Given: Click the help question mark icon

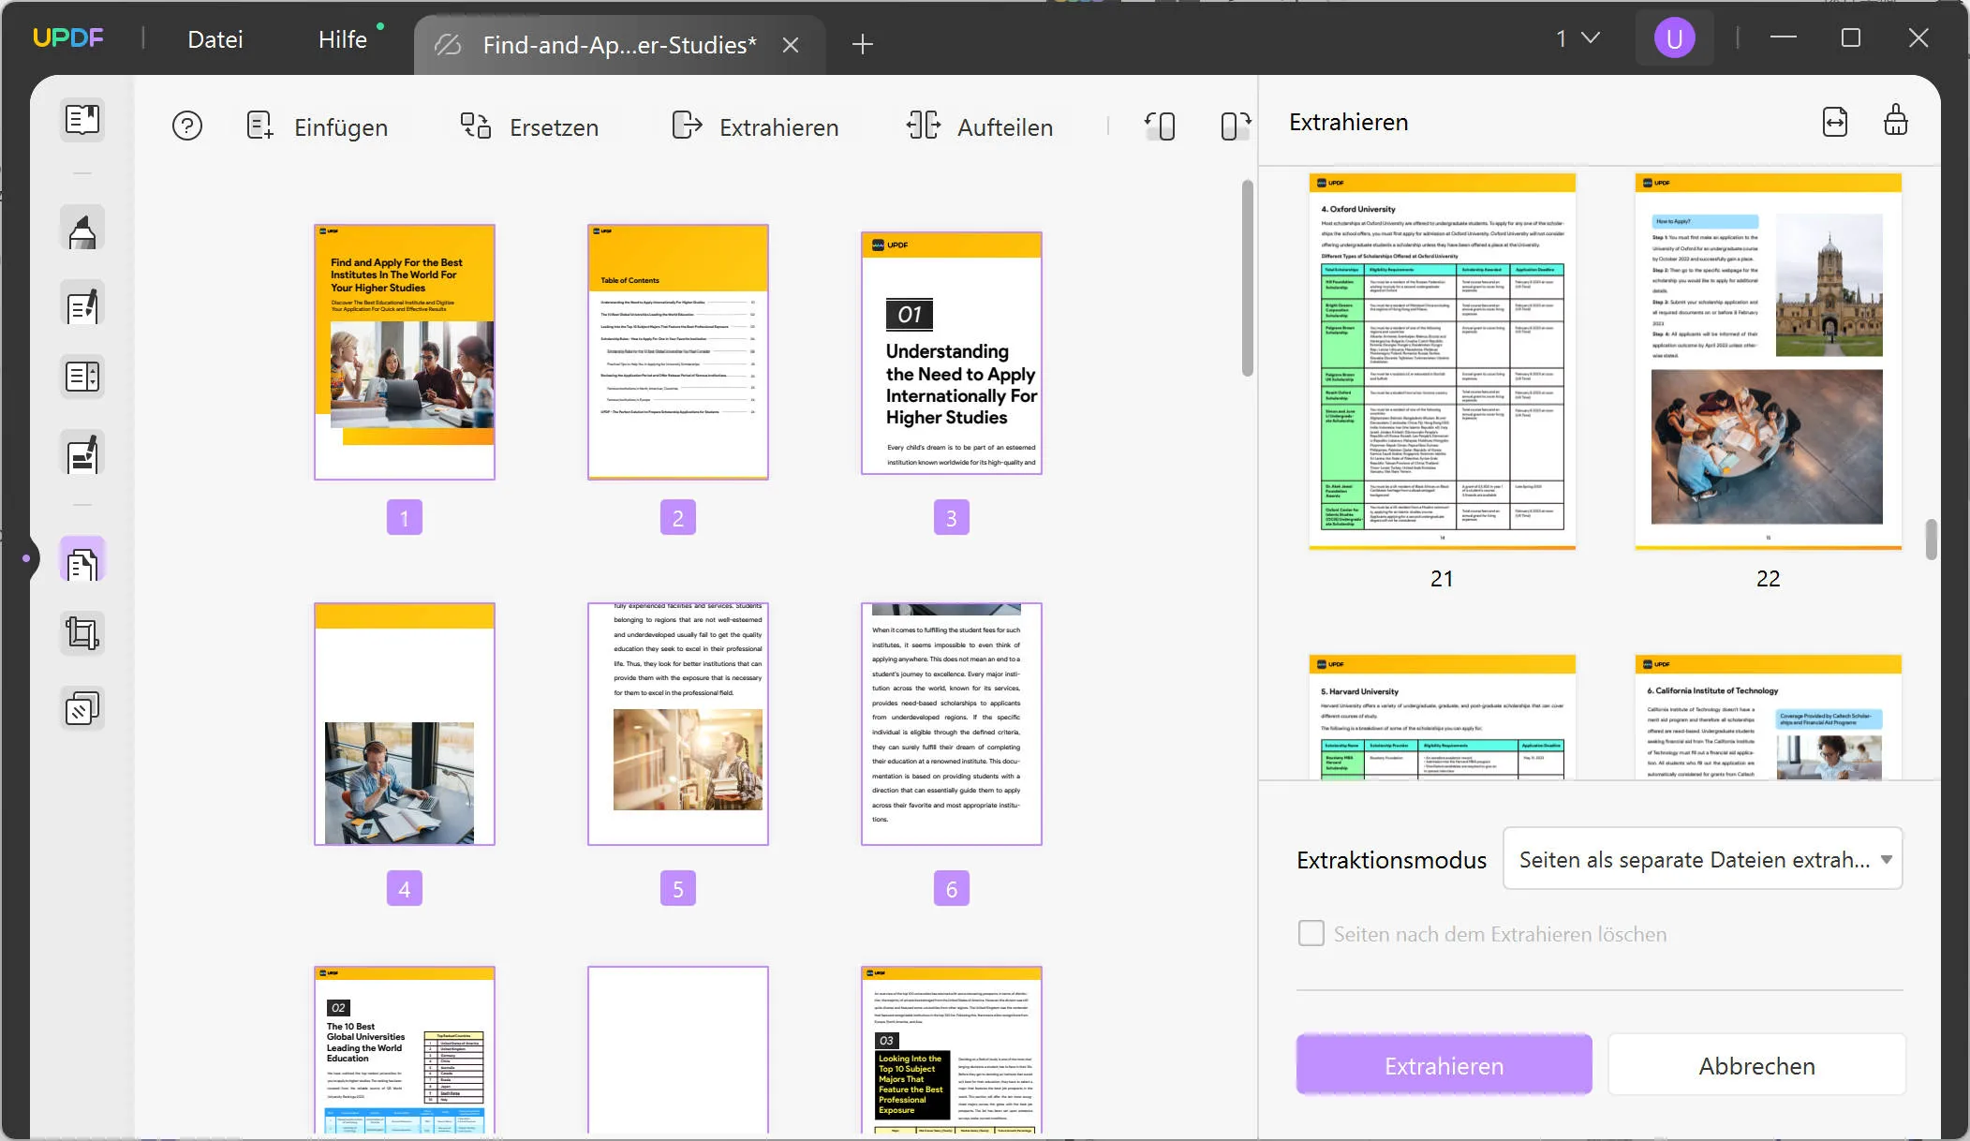Looking at the screenshot, I should click(187, 126).
